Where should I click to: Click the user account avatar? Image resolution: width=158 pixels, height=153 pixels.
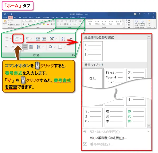135,14
